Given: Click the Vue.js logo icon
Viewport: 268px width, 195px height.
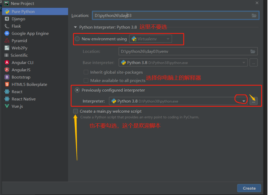Looking at the screenshot, I should (x=7, y=106).
